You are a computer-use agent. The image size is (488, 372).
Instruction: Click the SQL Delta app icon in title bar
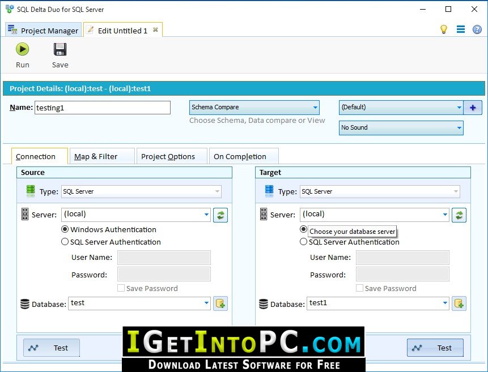coord(10,9)
